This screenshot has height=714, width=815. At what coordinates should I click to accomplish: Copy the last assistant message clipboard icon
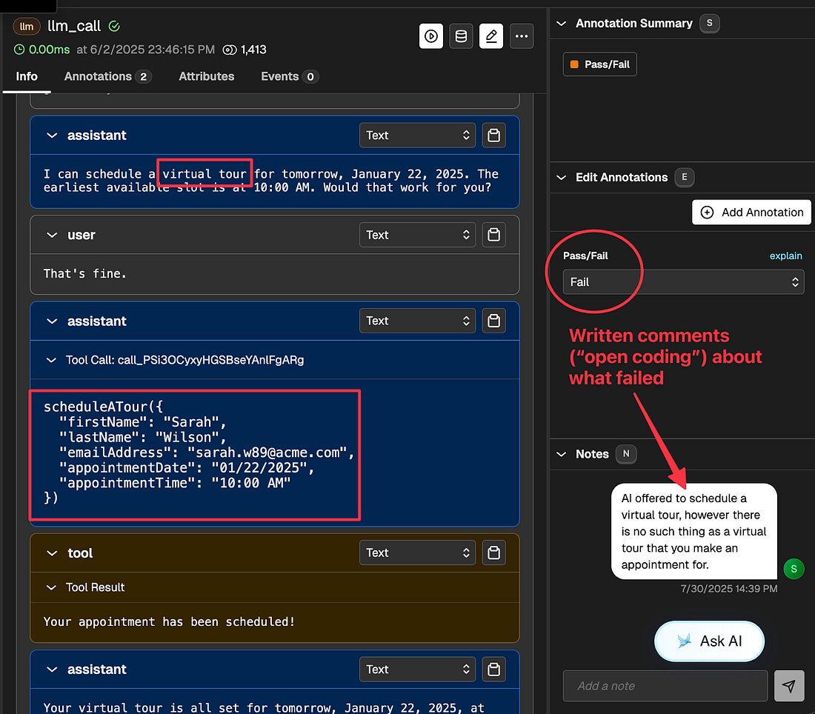493,670
